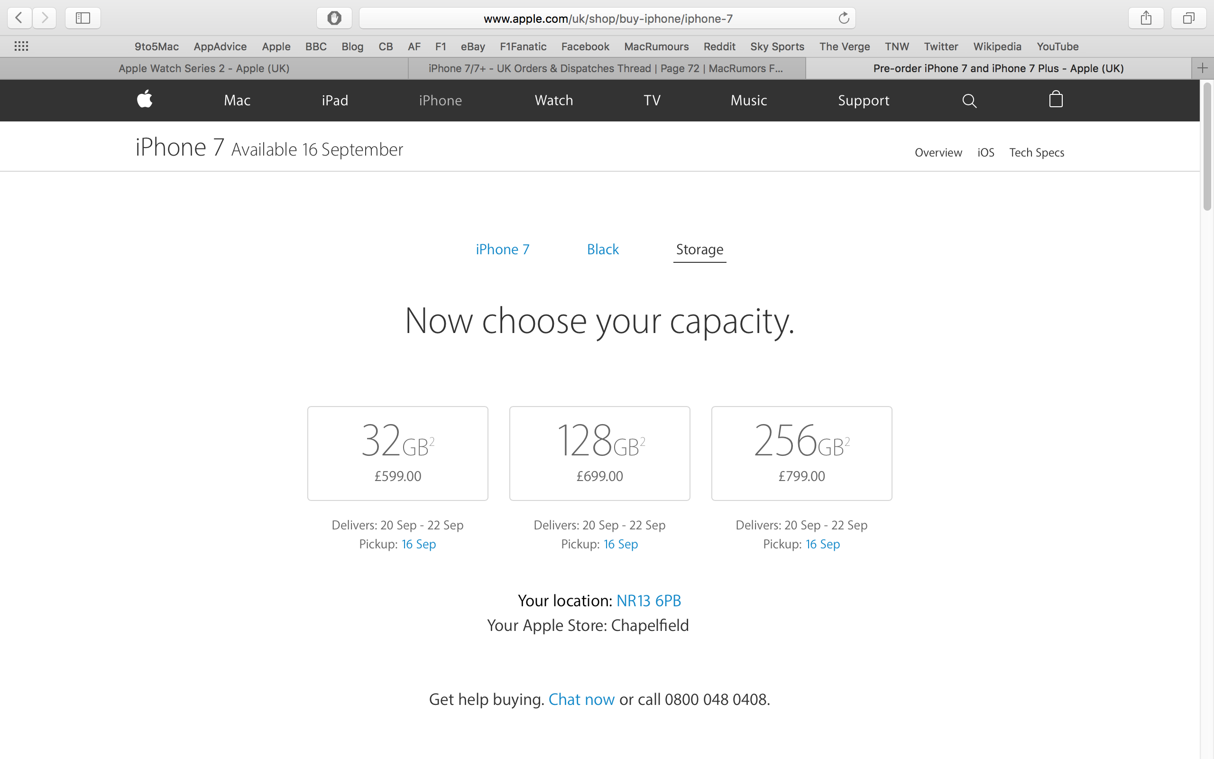Open the AppAdvice bookmark
This screenshot has width=1214, height=759.
tap(220, 46)
